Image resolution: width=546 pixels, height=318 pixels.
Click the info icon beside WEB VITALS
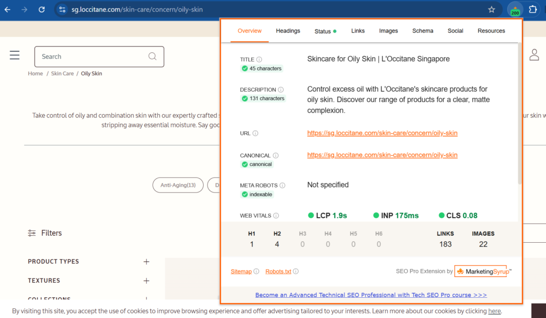coord(276,216)
